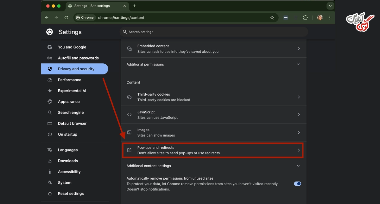Expand Additional content settings

click(x=214, y=166)
